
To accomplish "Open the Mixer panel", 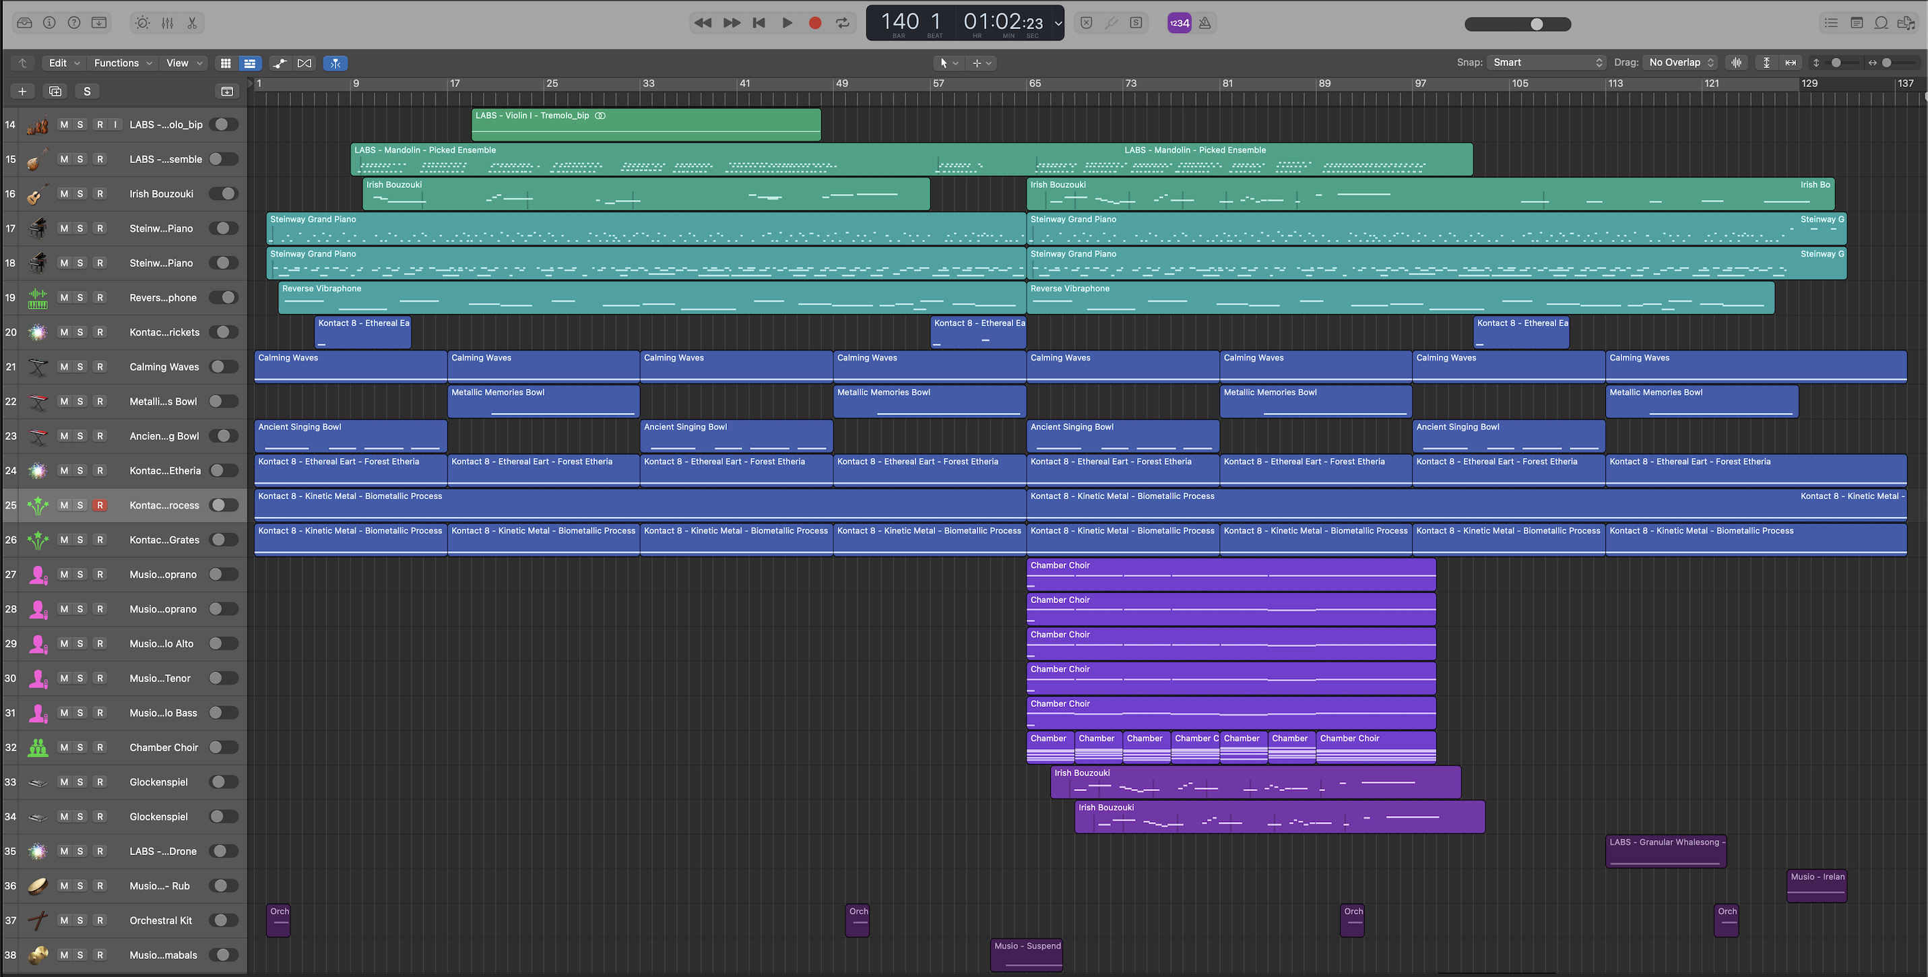I will click(168, 22).
